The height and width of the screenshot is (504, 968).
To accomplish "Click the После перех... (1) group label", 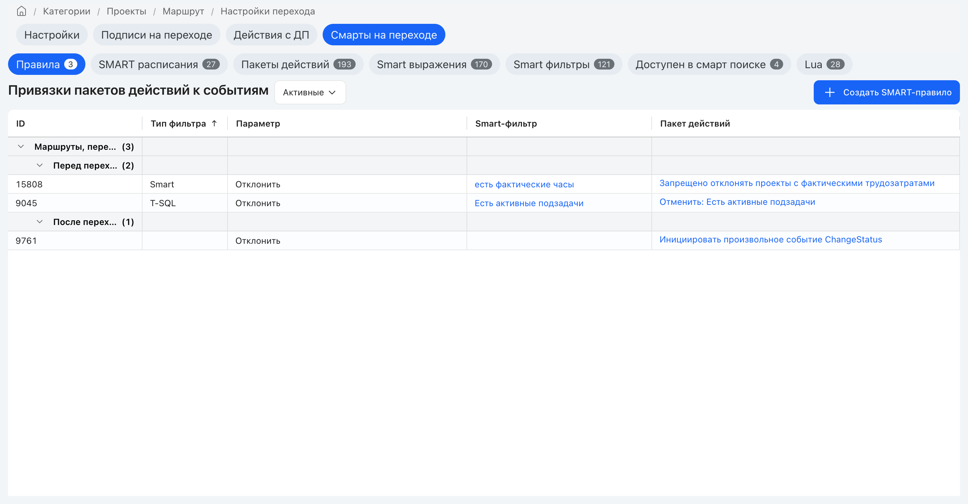I will (x=93, y=222).
